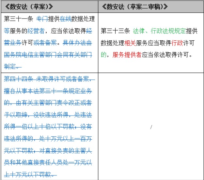Click the 第三十三条 article number
204x180 pixels.
(115, 31)
